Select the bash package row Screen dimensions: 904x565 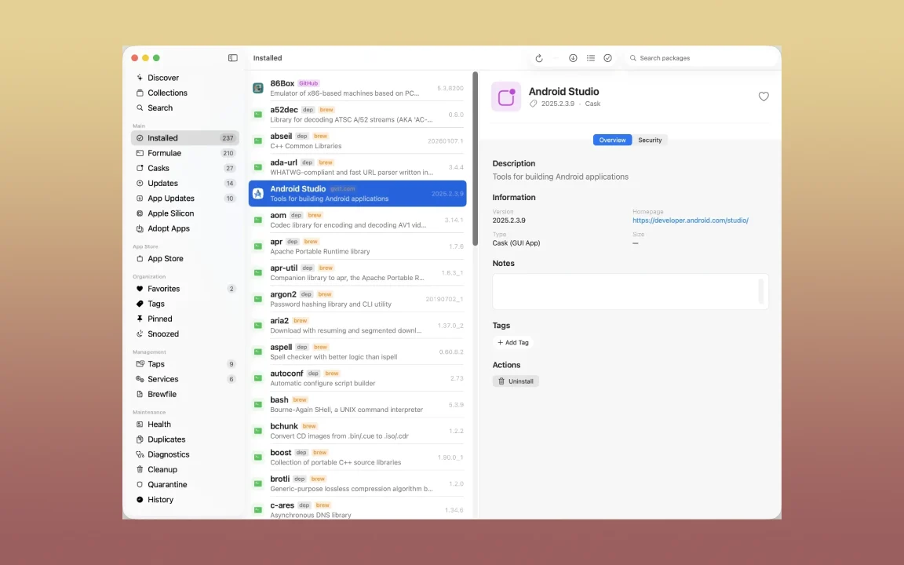click(358, 405)
